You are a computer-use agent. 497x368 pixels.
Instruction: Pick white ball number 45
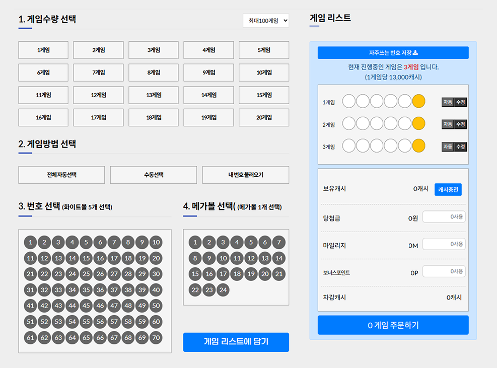pyautogui.click(x=86, y=306)
